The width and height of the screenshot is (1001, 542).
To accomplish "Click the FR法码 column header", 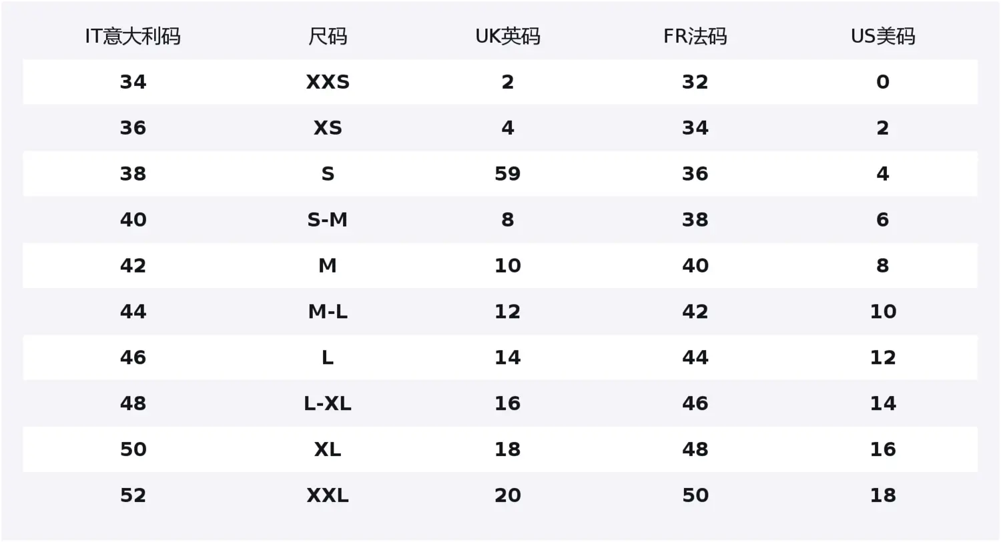I will point(695,36).
